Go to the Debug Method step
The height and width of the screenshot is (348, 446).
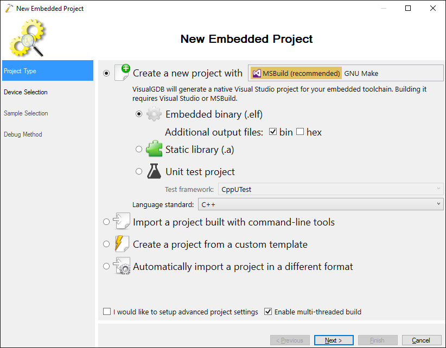pos(23,134)
